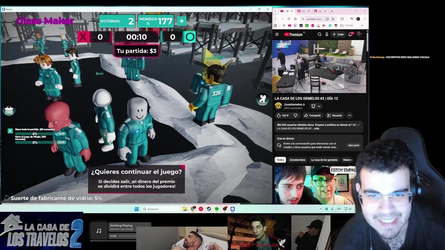445x250 pixels.
Task: Click the browser back arrow
Action: 276,19
